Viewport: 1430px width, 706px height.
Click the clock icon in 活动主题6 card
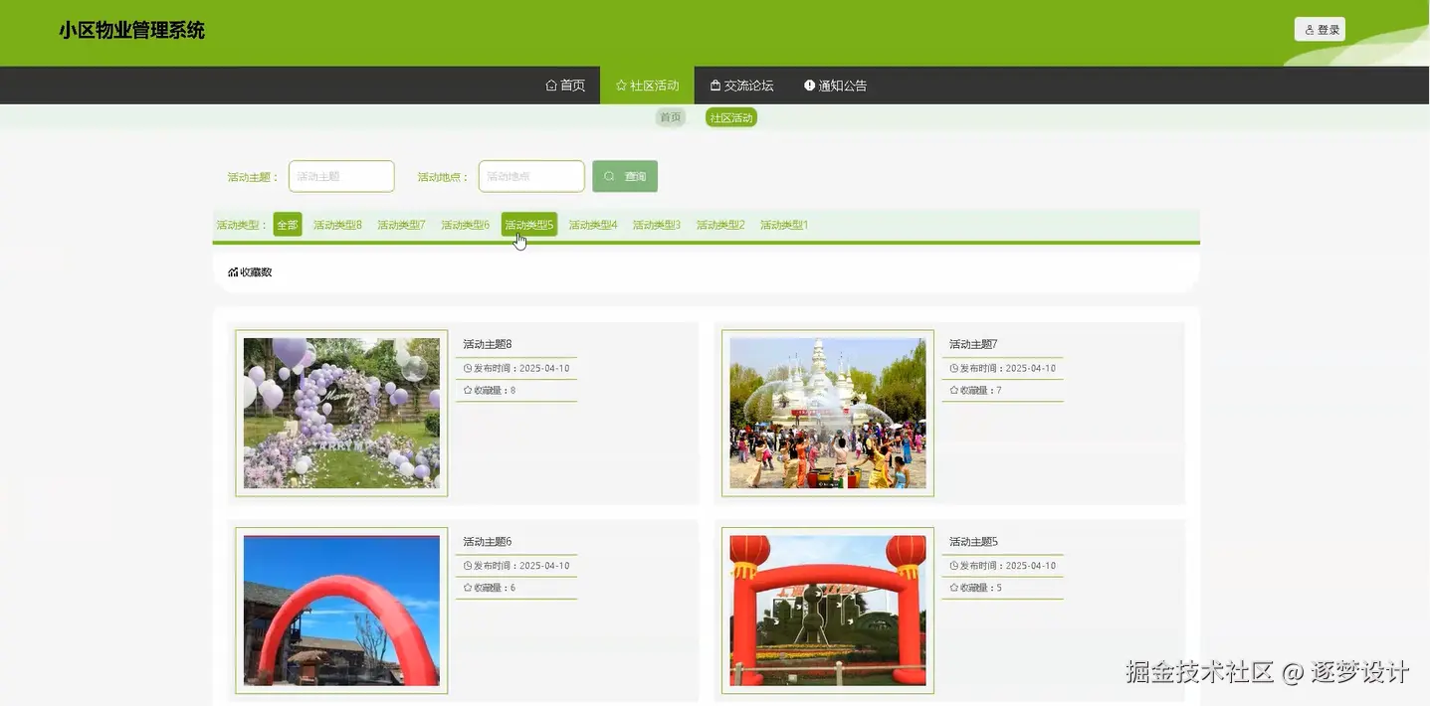tap(468, 566)
